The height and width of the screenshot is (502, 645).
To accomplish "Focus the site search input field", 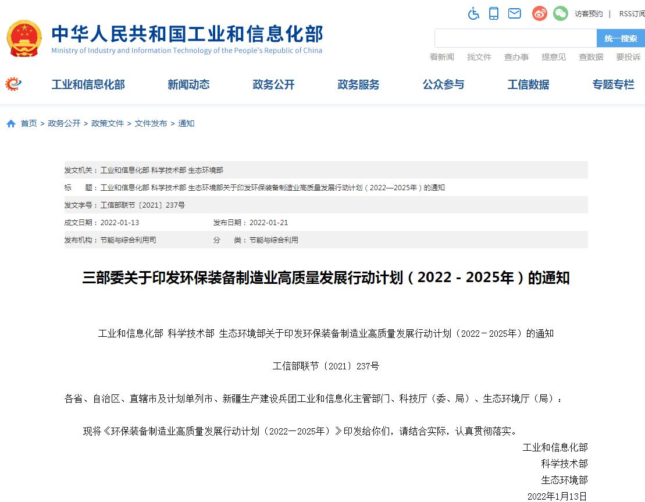I will [516, 38].
